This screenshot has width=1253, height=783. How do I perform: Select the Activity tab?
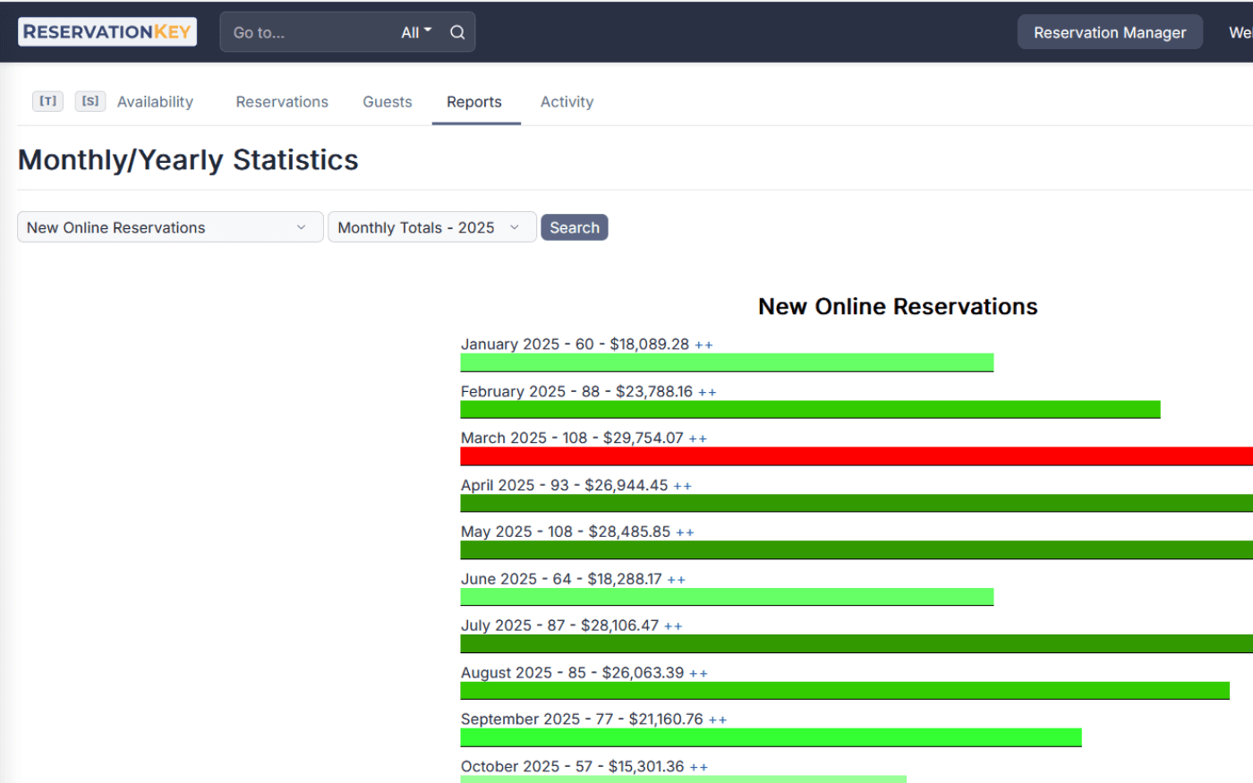(566, 101)
